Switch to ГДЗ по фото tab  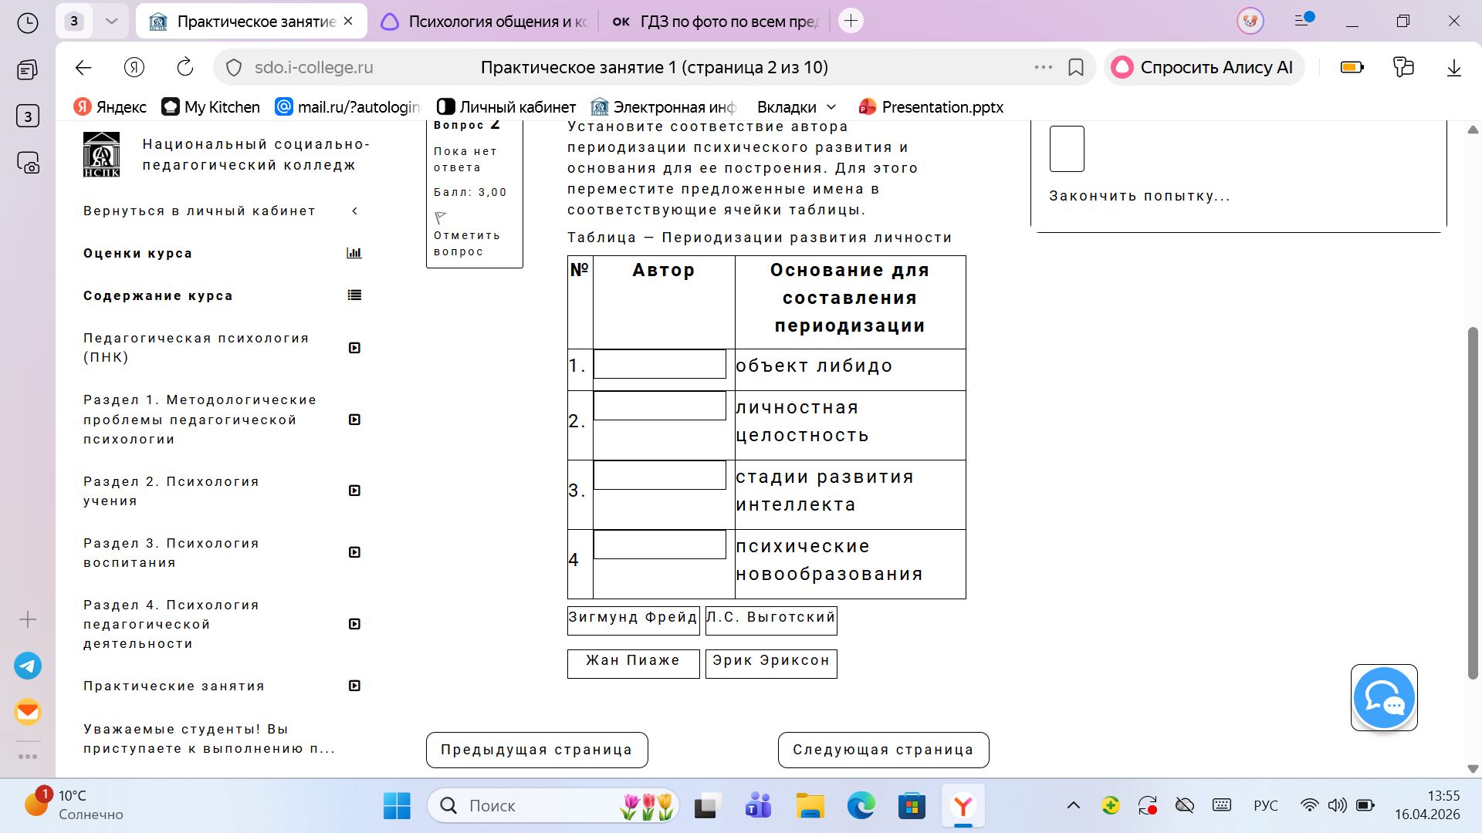pyautogui.click(x=716, y=22)
